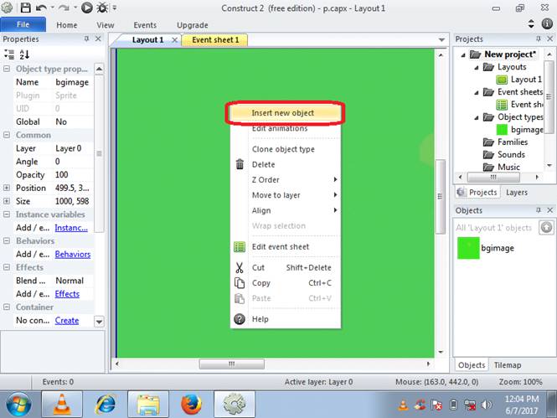The height and width of the screenshot is (418, 557).
Task: Collapse the Container section
Action: tap(7, 307)
